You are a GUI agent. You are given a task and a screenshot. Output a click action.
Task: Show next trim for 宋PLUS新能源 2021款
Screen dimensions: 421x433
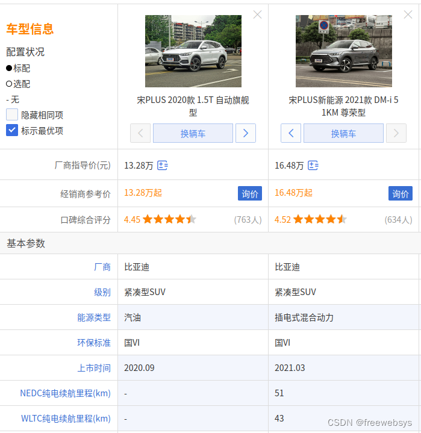click(396, 133)
